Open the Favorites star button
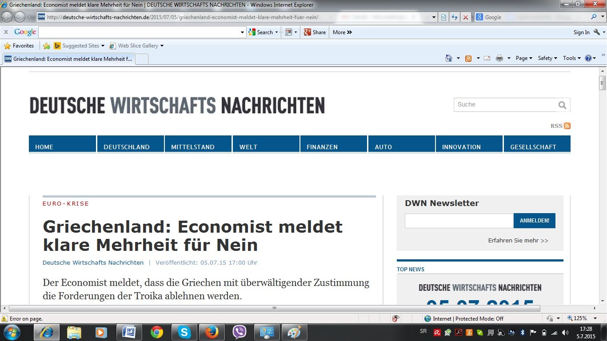Viewport: 607px width, 341px height. coord(19,45)
